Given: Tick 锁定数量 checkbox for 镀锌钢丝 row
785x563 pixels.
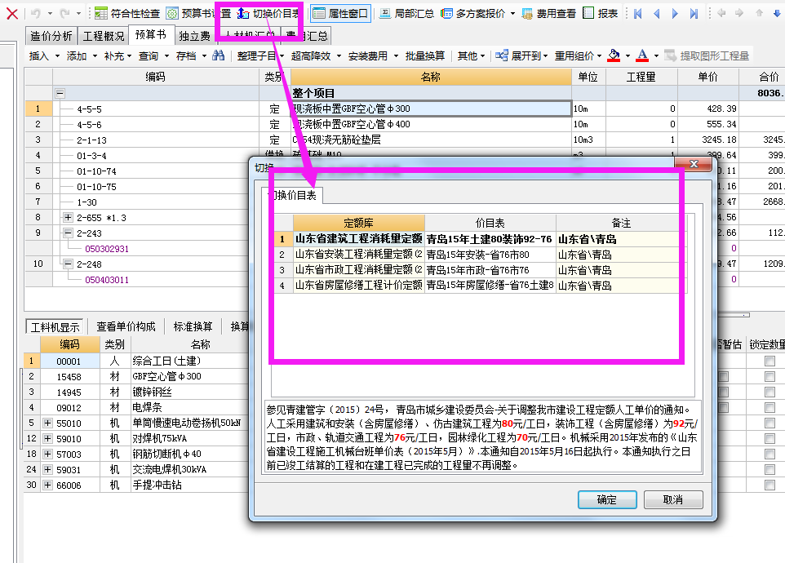Looking at the screenshot, I should tap(770, 392).
